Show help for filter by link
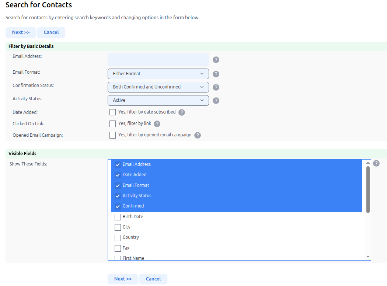 click(157, 124)
